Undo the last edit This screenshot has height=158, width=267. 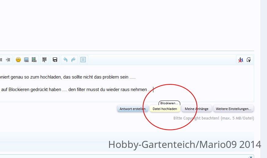[x=65, y=60]
